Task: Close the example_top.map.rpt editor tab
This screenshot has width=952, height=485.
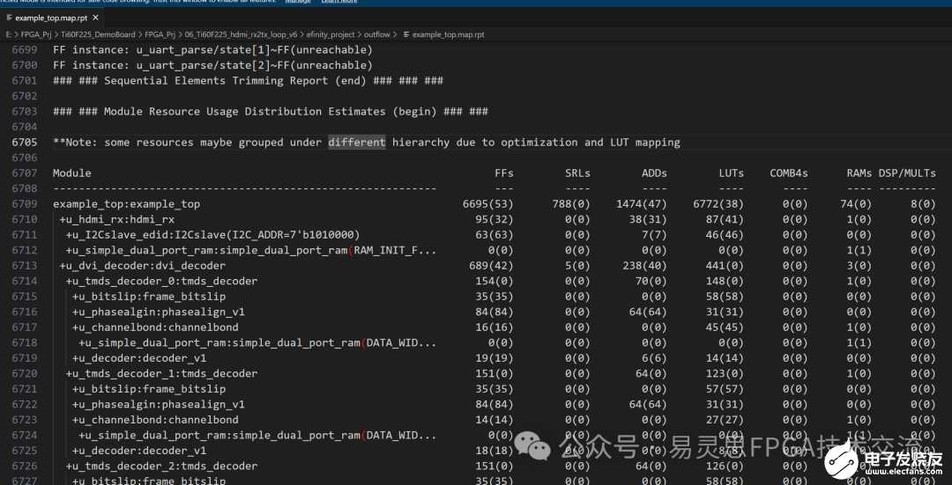Action: coord(95,18)
